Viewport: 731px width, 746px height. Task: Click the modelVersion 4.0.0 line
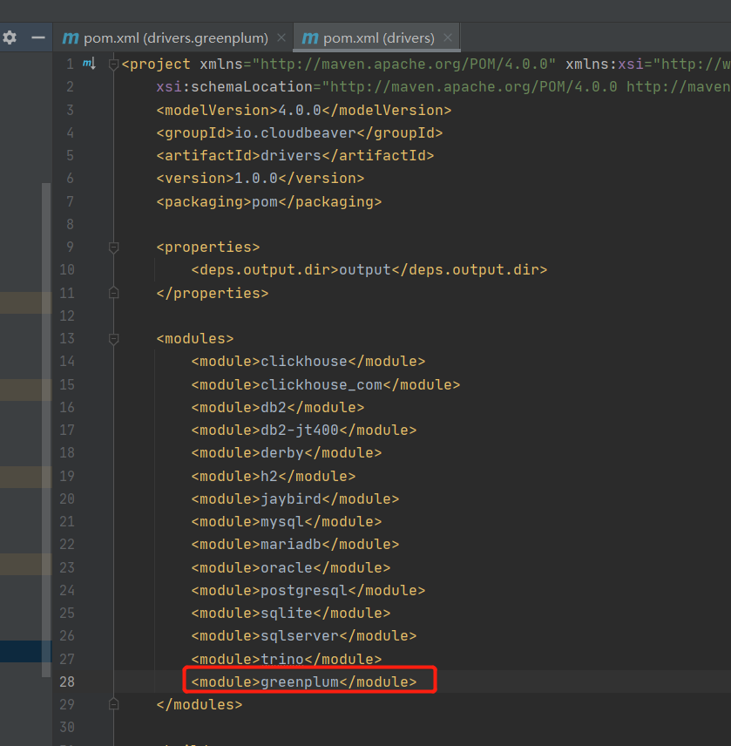tap(304, 110)
